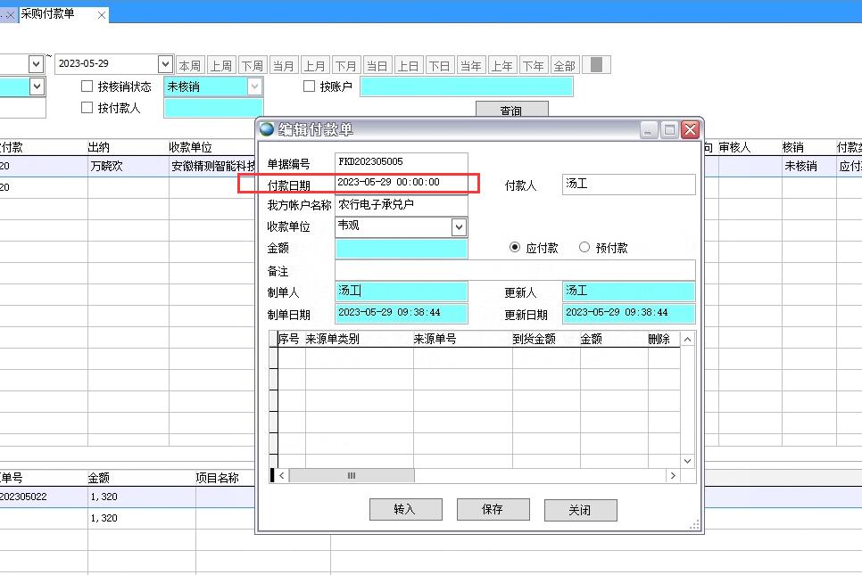This screenshot has height=575, width=862.
Task: Click the 本周 quick date filter
Action: (x=189, y=66)
